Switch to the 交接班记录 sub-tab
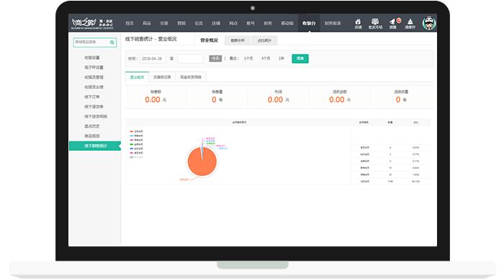The width and height of the screenshot is (504, 280). point(162,77)
